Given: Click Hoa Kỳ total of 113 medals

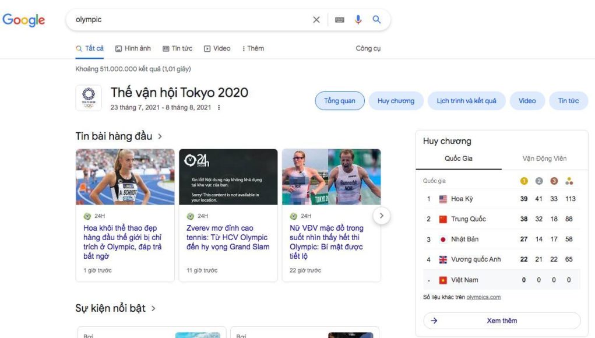Looking at the screenshot, I should [571, 199].
